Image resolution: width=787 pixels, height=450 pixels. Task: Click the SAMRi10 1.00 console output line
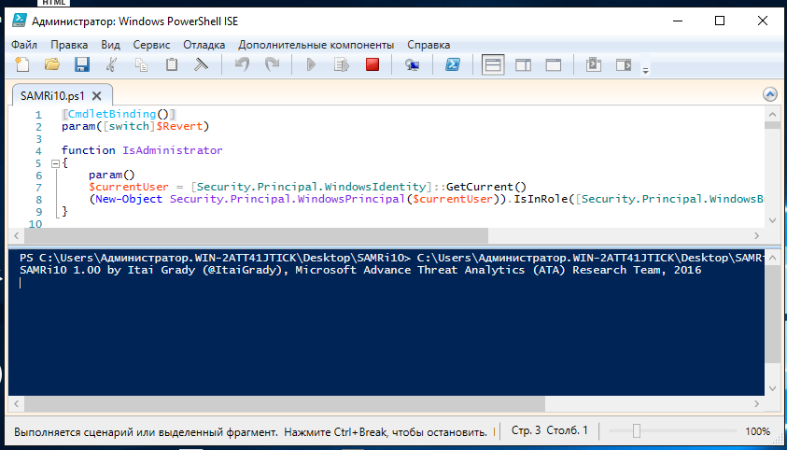[360, 270]
